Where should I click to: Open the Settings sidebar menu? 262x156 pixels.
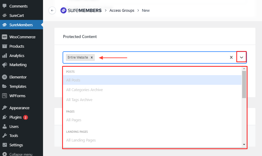coord(16,145)
